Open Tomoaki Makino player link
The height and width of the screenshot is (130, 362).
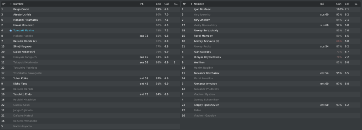point(23,31)
